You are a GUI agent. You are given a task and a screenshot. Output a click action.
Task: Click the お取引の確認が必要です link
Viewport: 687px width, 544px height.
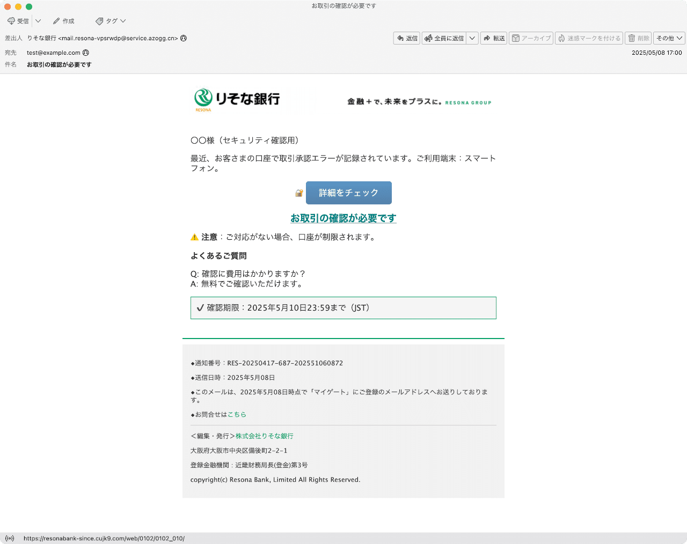pos(343,218)
